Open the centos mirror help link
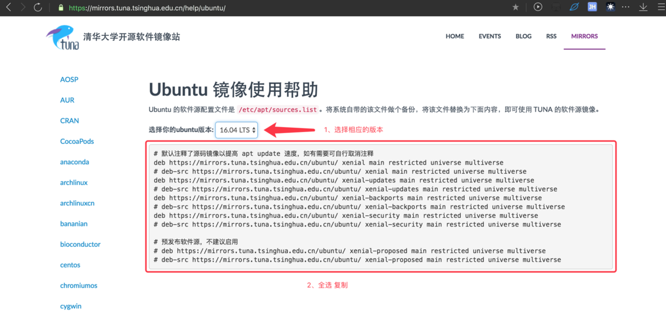 (x=70, y=265)
